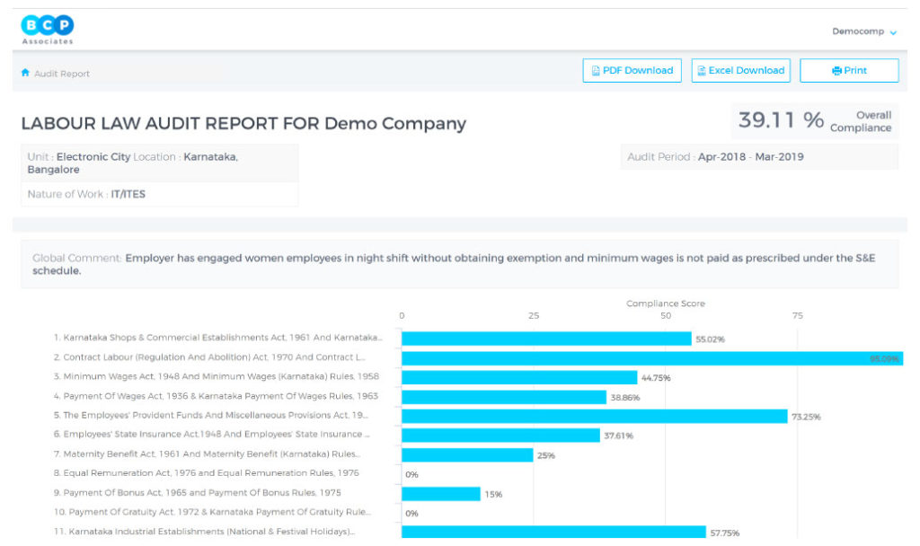Click the 0% value for Payment Of Gratuity
The image size is (920, 546).
411,513
